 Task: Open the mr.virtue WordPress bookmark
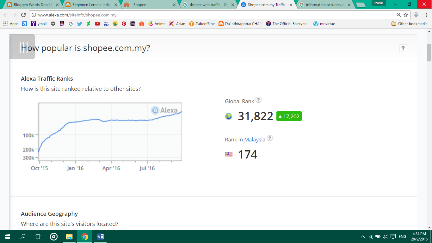pos(324,24)
